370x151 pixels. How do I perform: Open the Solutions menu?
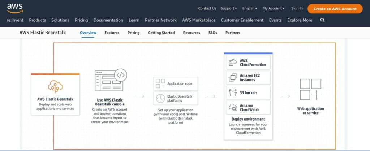click(60, 20)
